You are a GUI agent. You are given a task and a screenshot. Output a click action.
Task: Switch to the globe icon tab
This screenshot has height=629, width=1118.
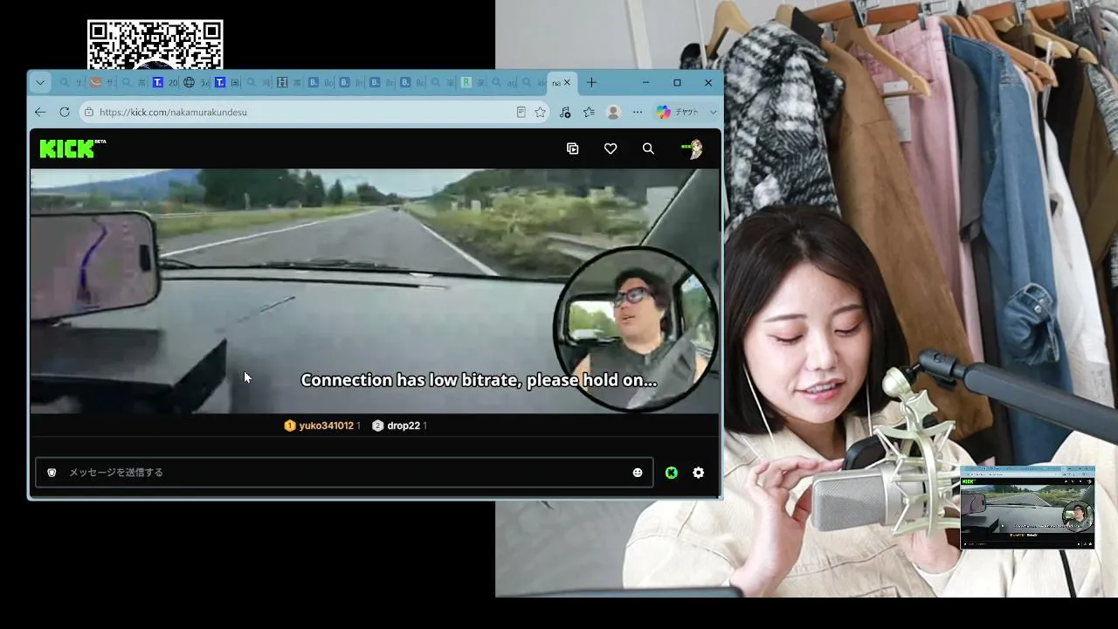[189, 83]
